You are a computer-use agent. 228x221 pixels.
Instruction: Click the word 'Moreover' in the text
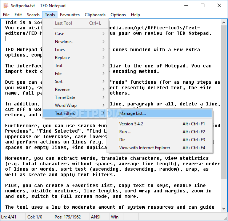(17, 158)
